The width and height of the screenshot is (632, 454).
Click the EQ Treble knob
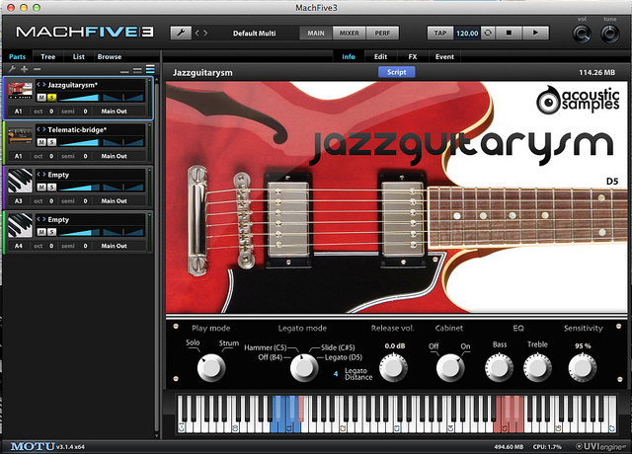tap(537, 367)
